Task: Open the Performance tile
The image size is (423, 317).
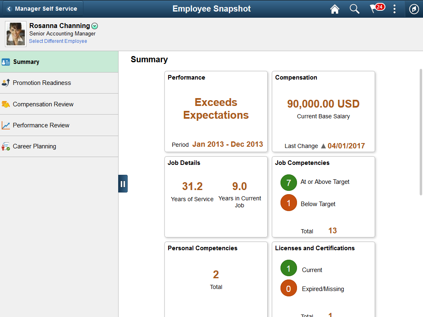Action: tap(216, 111)
